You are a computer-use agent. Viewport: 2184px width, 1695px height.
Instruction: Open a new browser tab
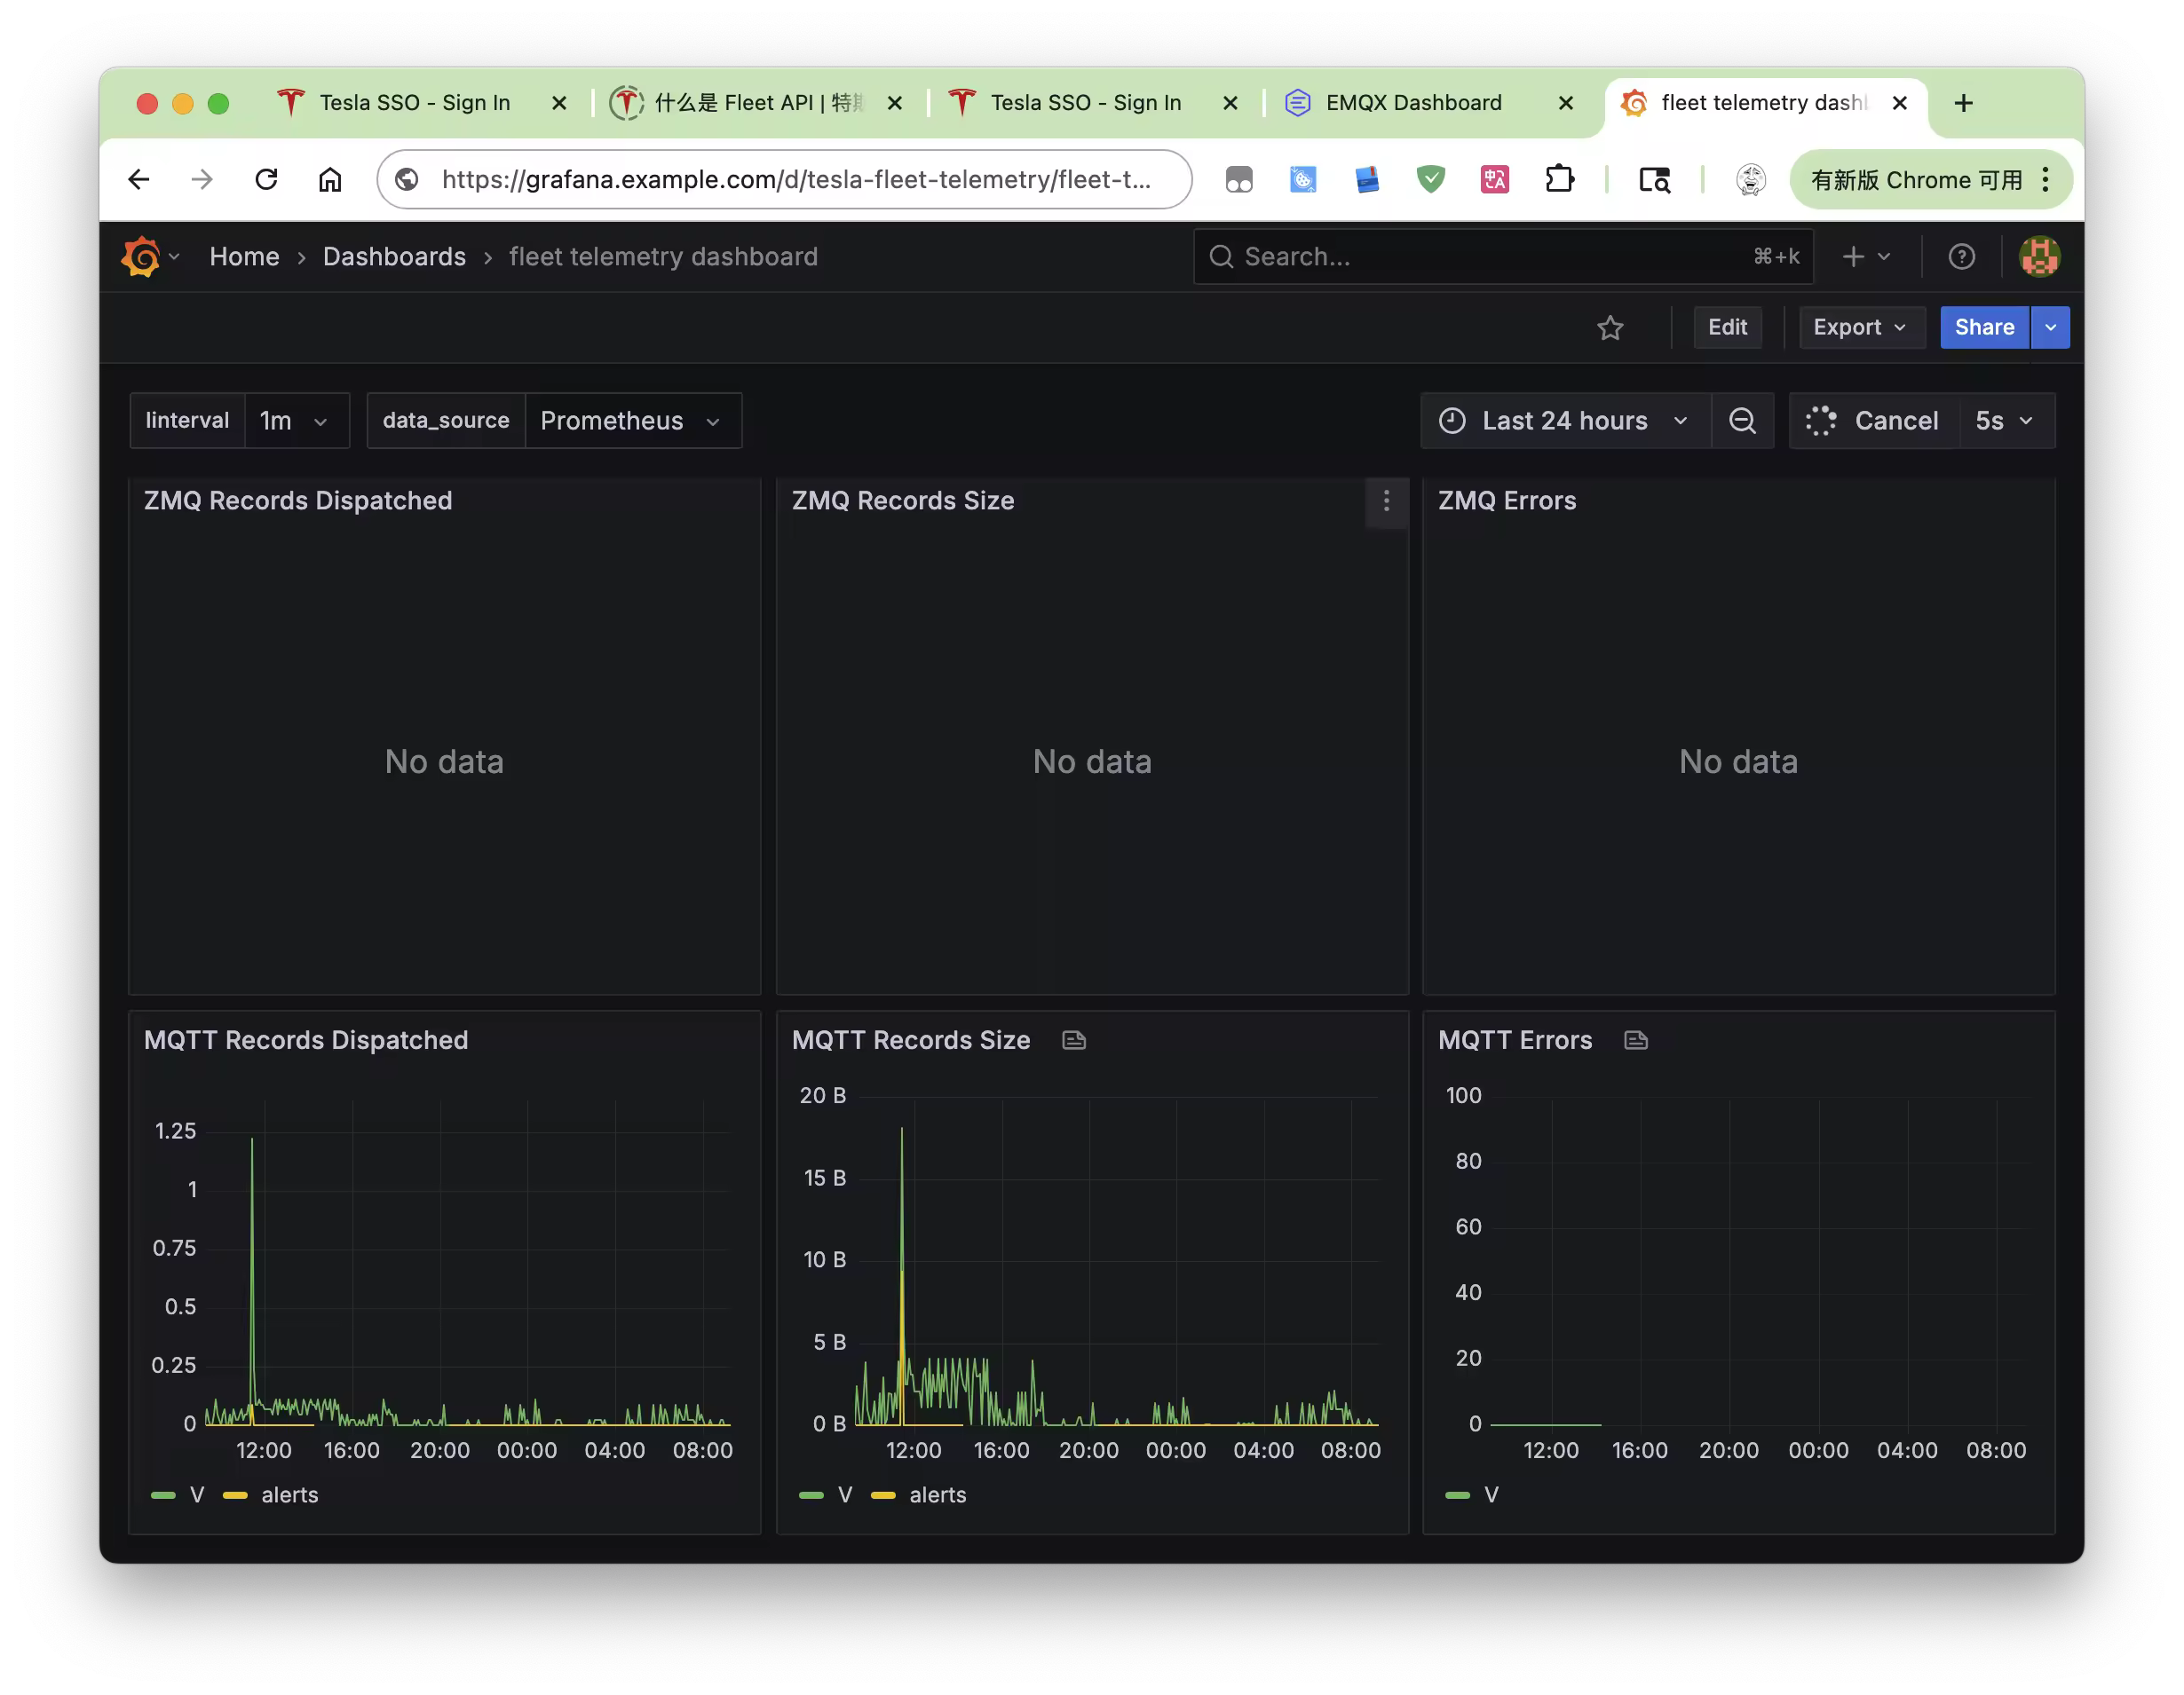point(1964,103)
